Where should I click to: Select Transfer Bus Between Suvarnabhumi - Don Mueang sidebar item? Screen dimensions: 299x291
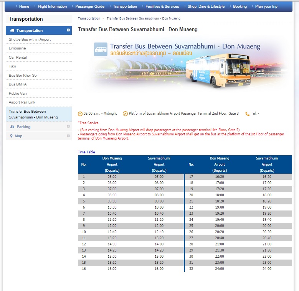tap(39, 114)
